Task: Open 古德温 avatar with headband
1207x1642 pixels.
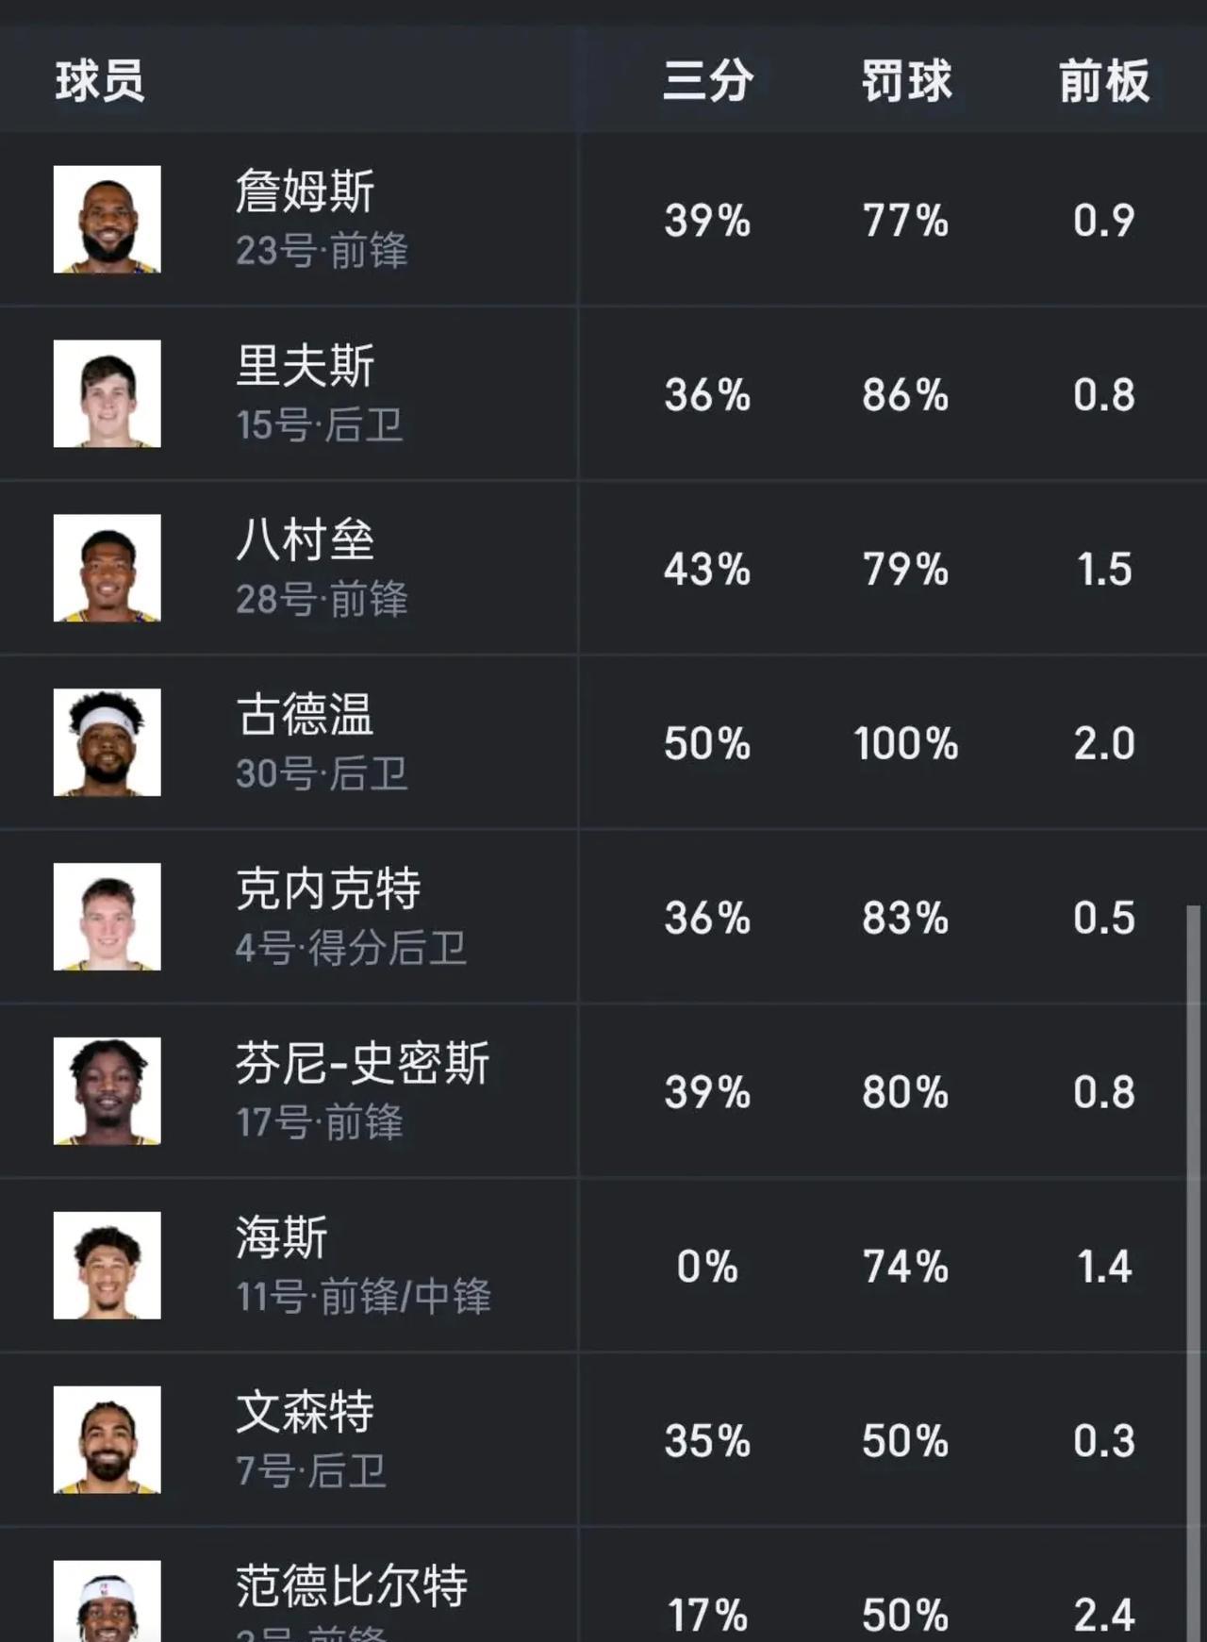Action: pyautogui.click(x=107, y=742)
